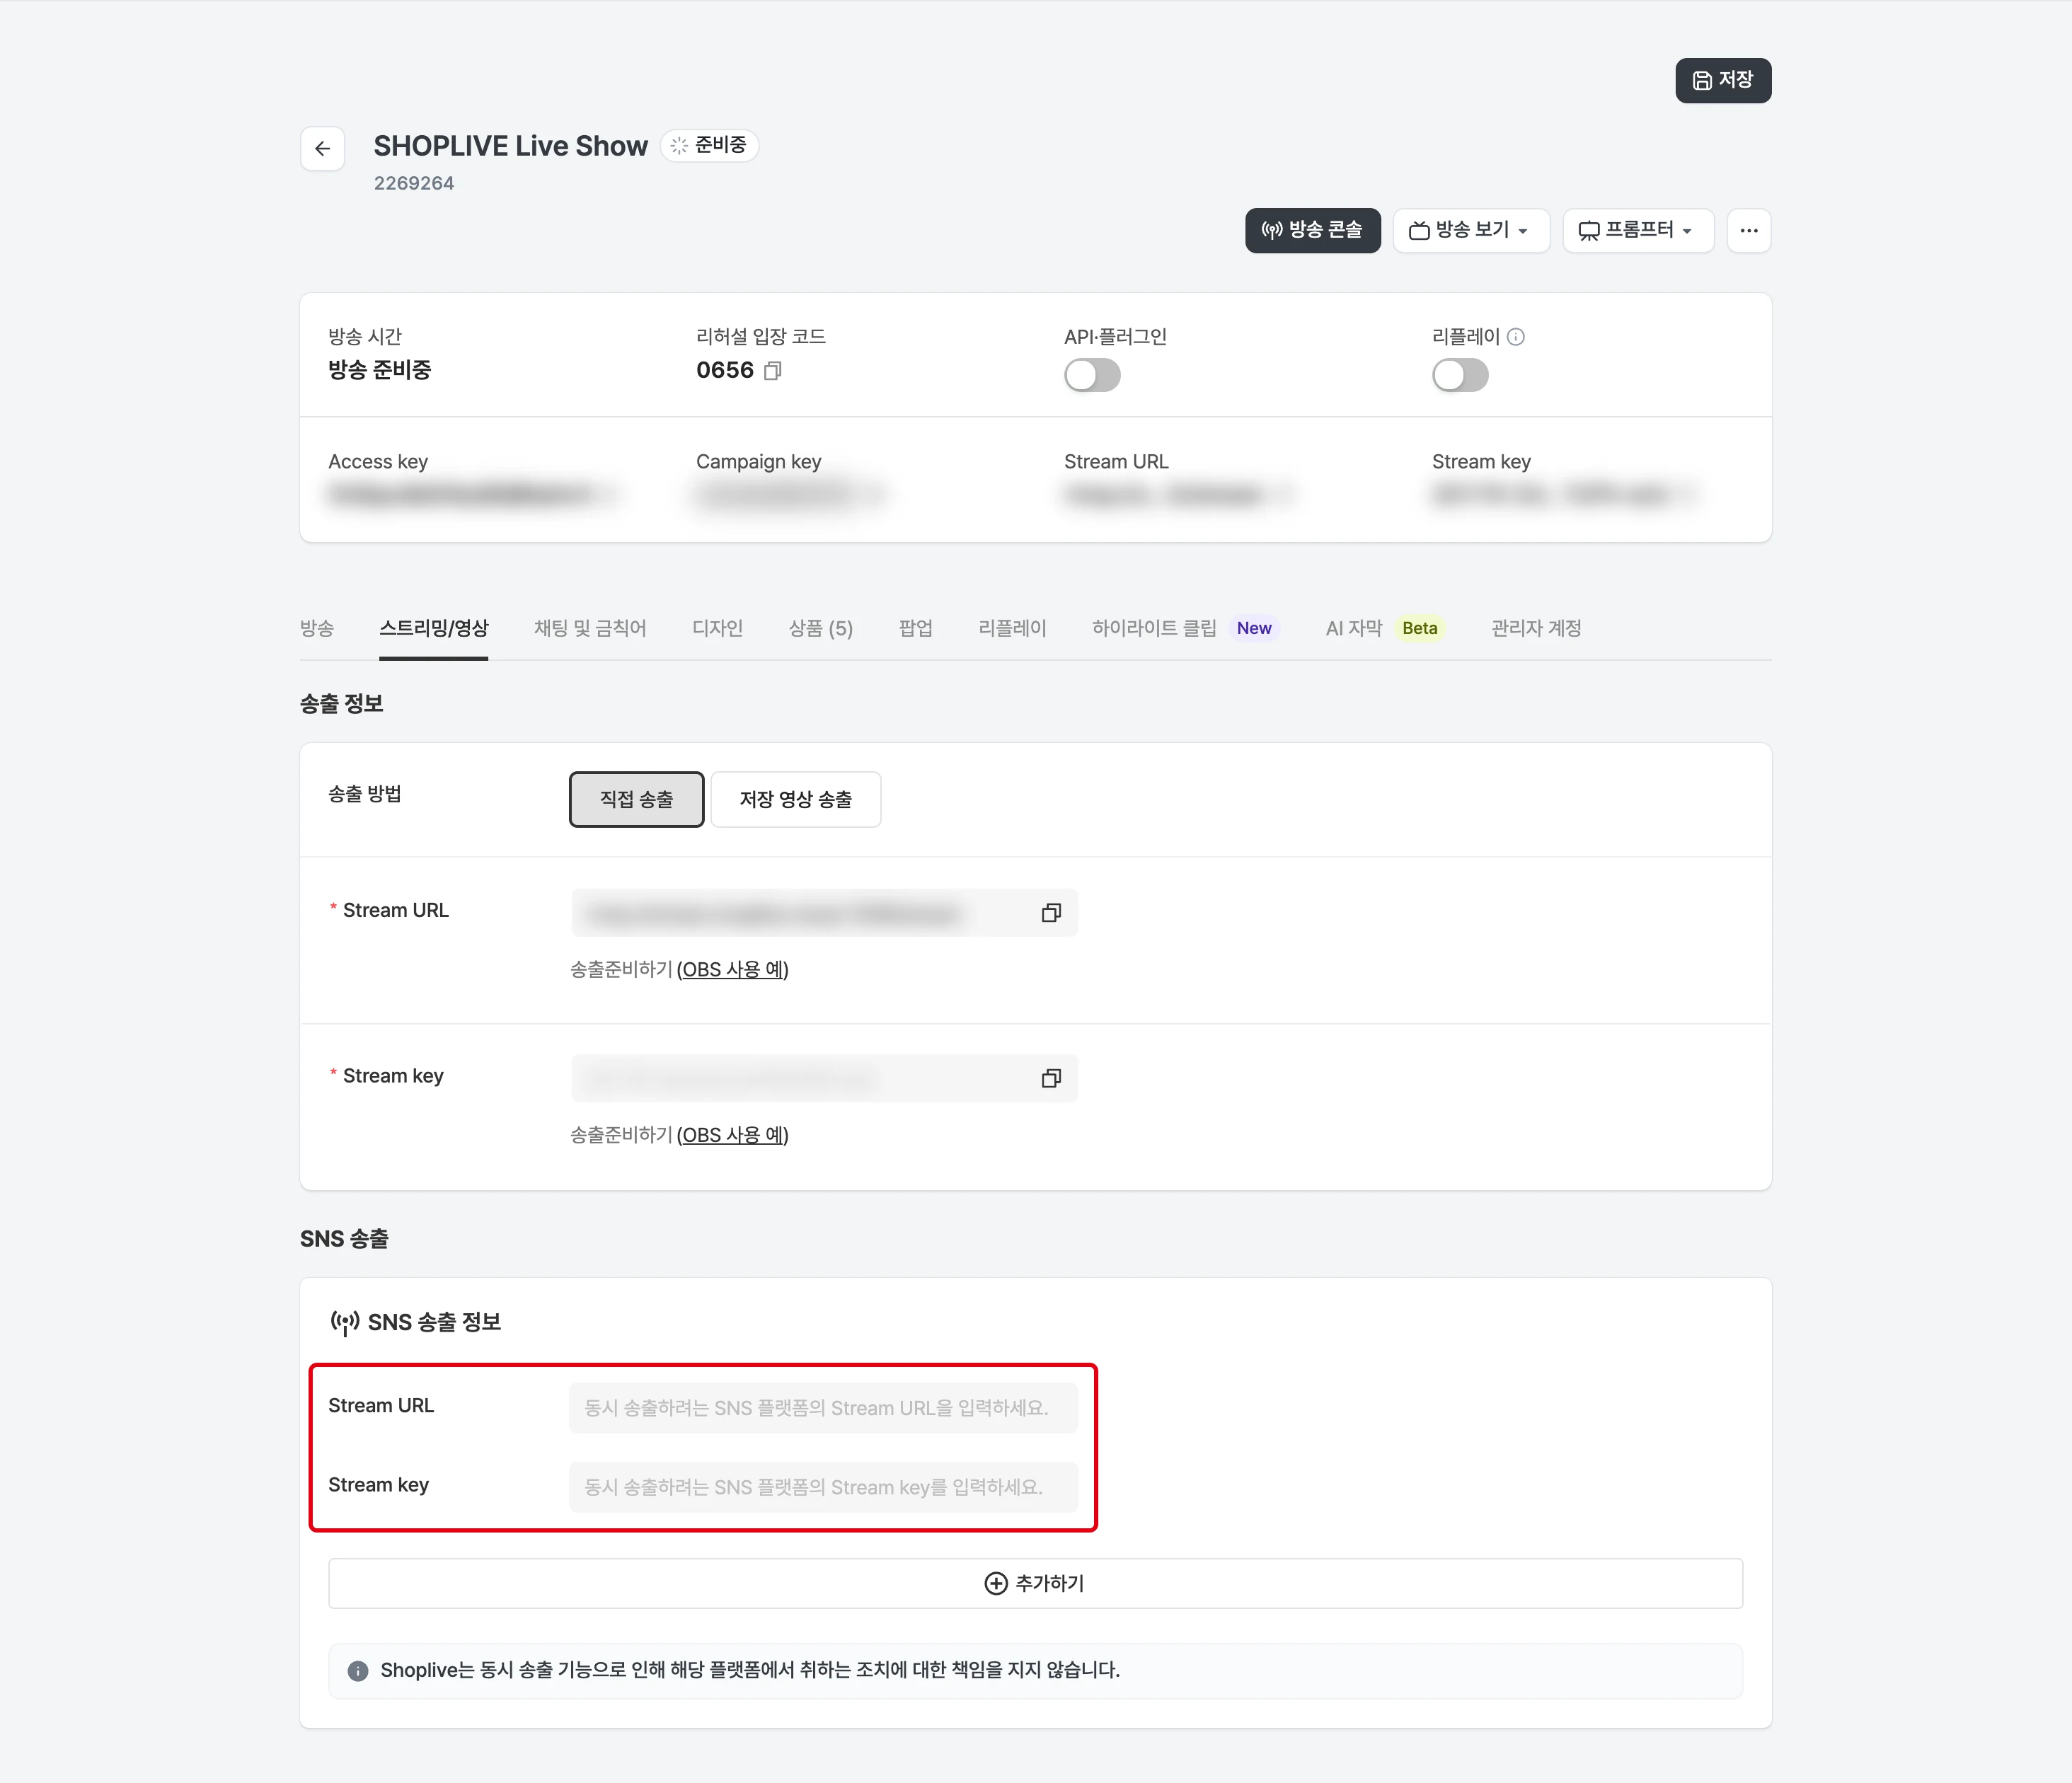Open the 관리자 계정 tab
The width and height of the screenshot is (2072, 1783).
pyautogui.click(x=1536, y=628)
